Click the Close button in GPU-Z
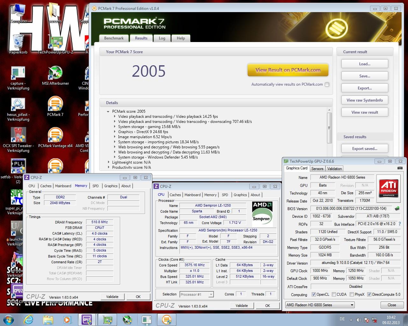The image size is (408, 326). click(x=392, y=305)
